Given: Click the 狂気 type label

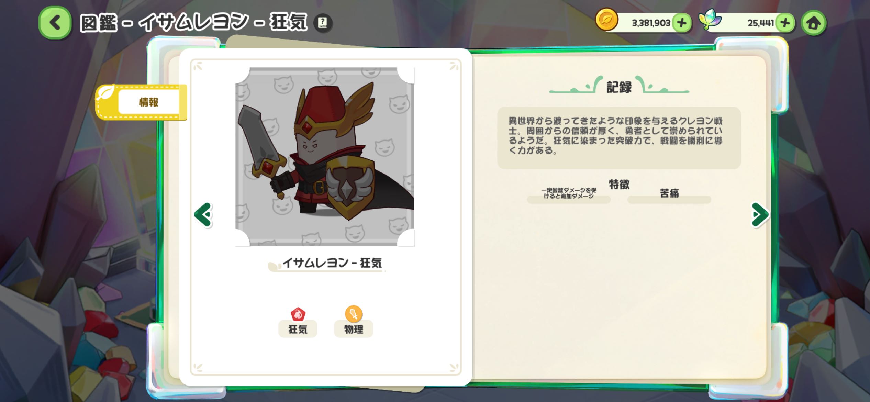Looking at the screenshot, I should pos(298,329).
